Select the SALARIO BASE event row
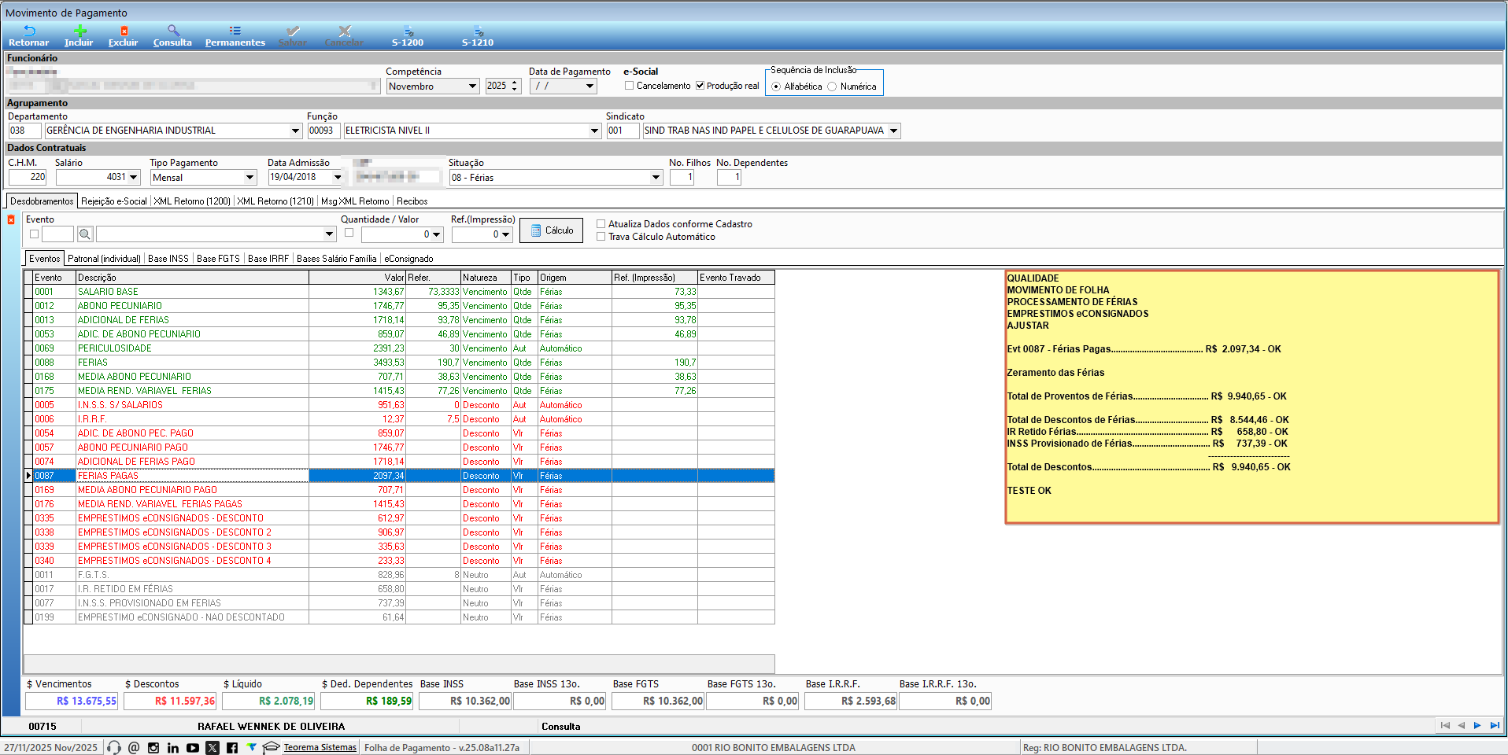Viewport: 1508px width, 755px height. pos(108,292)
